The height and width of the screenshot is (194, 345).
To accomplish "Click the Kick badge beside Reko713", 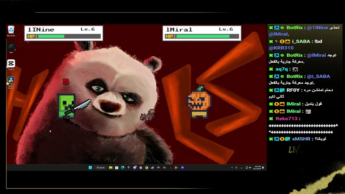I will tap(271, 119).
